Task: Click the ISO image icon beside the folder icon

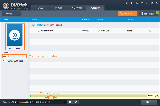Action: [76, 102]
